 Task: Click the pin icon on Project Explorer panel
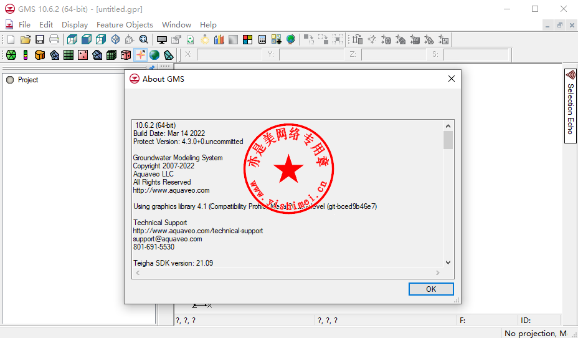coord(151,68)
